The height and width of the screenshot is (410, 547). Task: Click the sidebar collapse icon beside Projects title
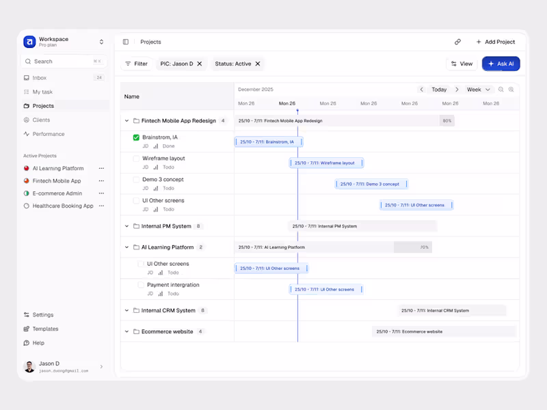[x=125, y=42]
